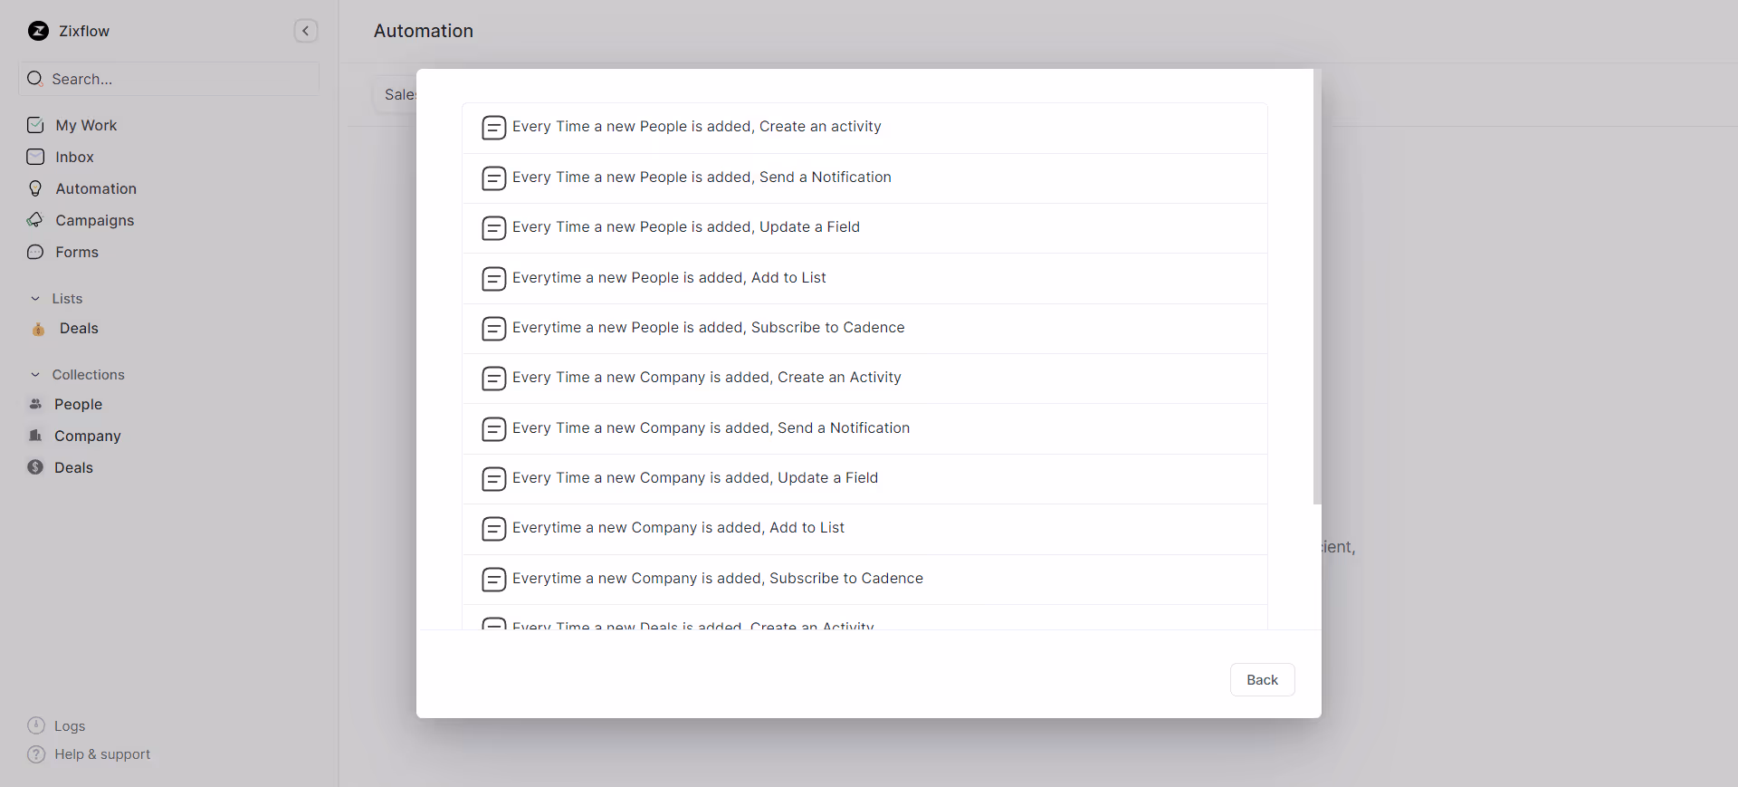Screen dimensions: 1738x787
Task: Select 'Everytime a new People is added, Subscribe to Cadence'
Action: pos(864,329)
